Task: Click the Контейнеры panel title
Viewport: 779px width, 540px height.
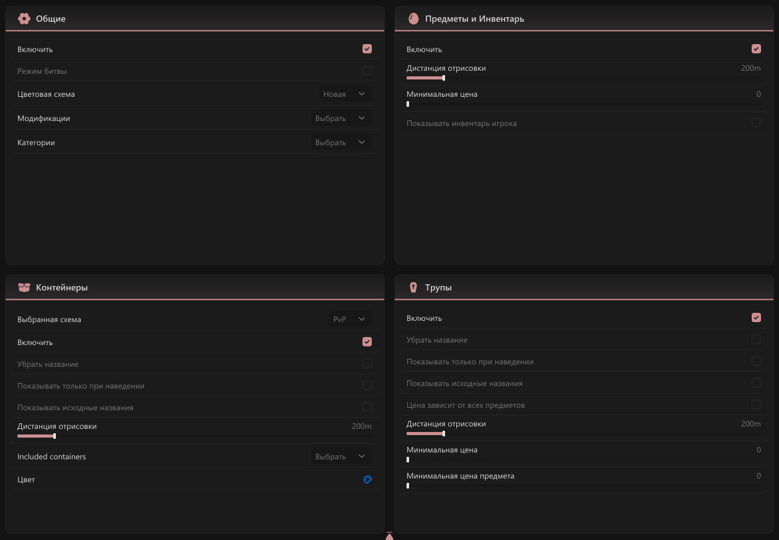Action: pos(62,287)
